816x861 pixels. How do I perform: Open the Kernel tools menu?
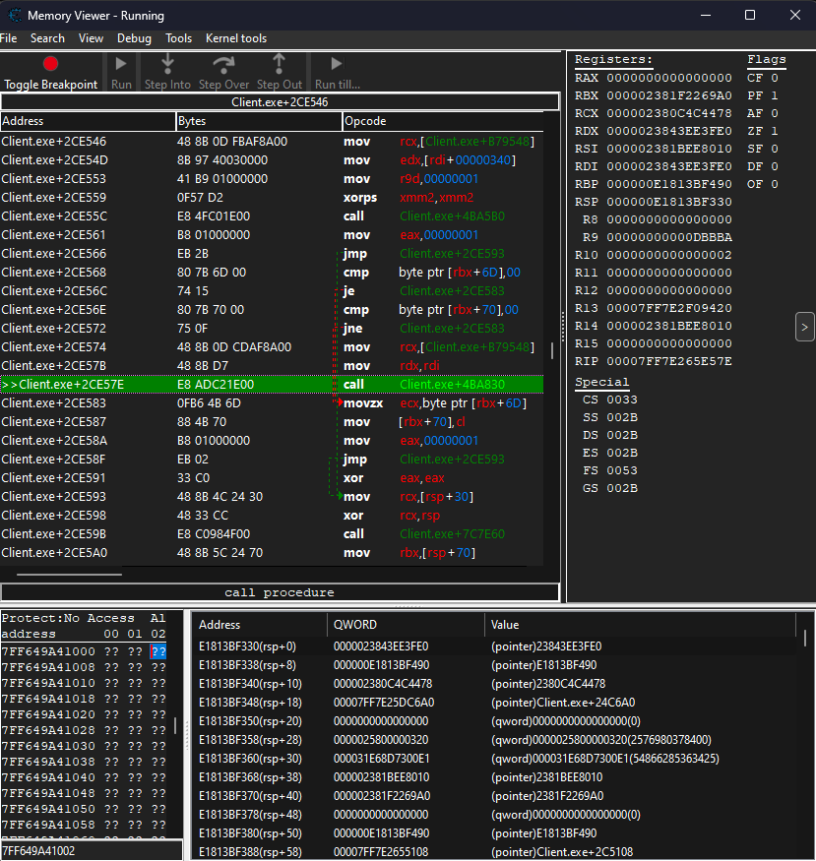pos(235,38)
